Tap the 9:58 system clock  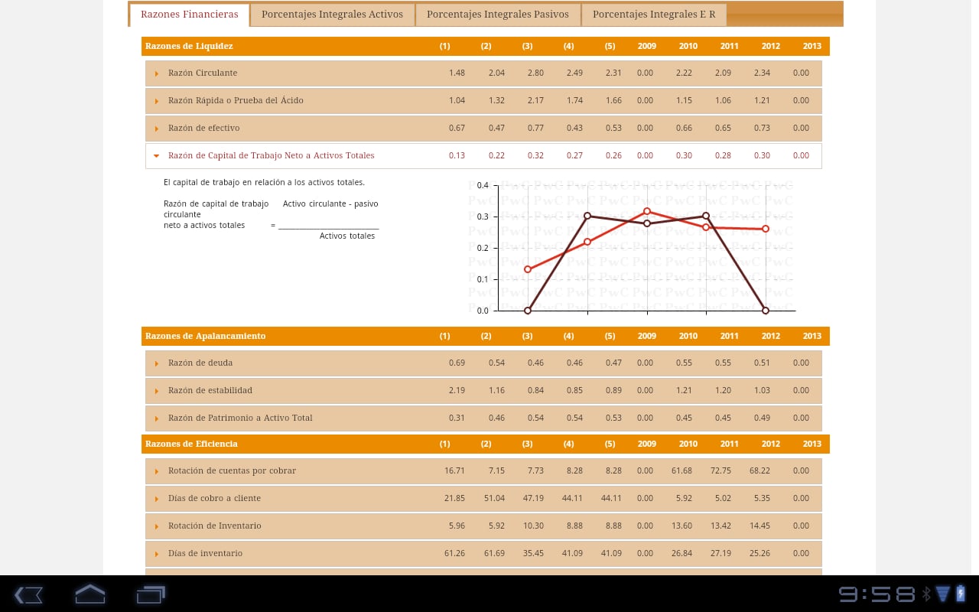877,594
